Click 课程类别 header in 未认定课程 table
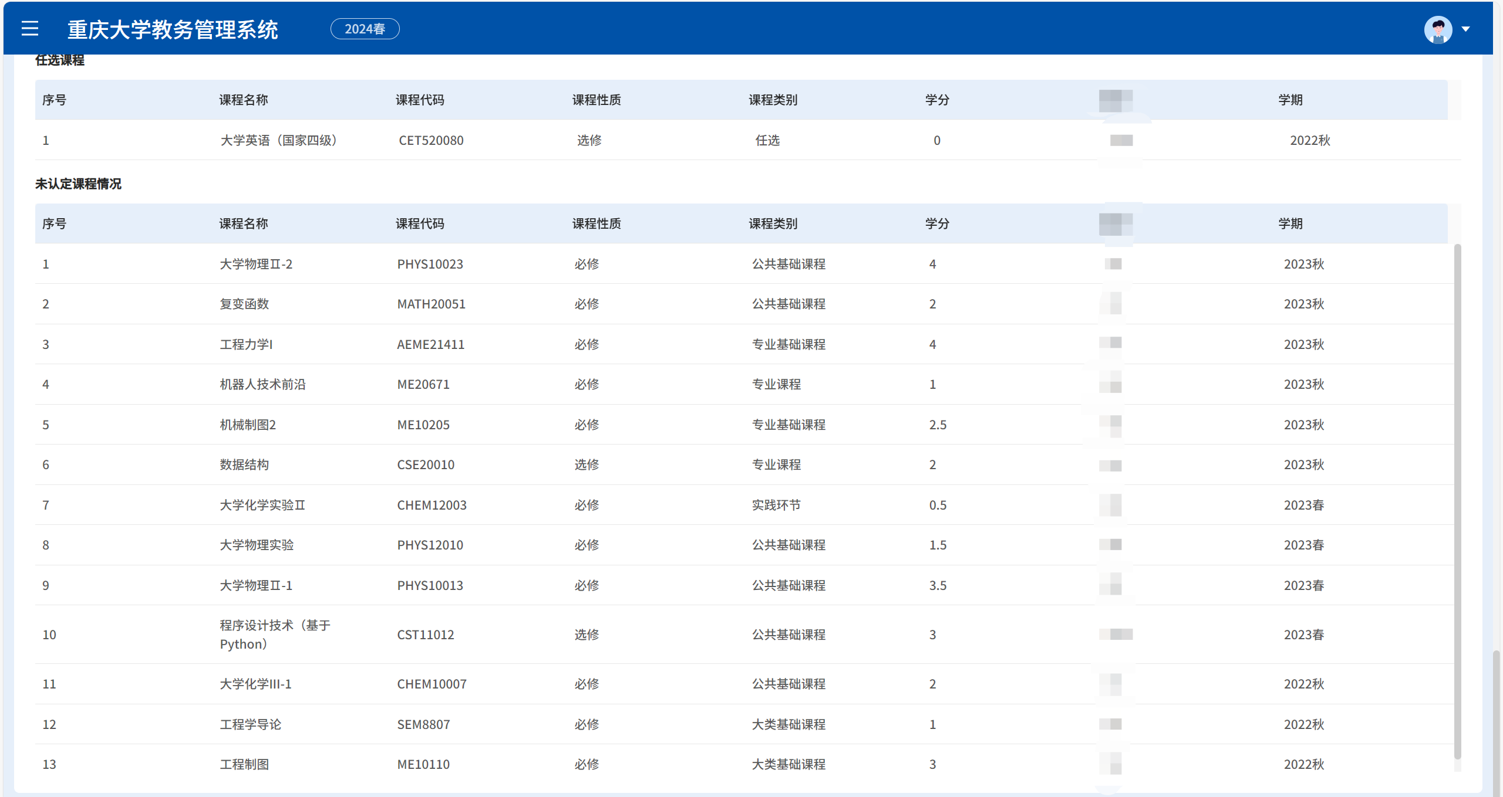The height and width of the screenshot is (797, 1503). tap(773, 223)
